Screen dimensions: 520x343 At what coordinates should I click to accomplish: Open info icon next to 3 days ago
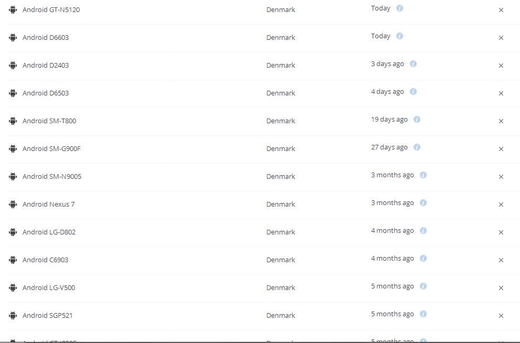(413, 63)
